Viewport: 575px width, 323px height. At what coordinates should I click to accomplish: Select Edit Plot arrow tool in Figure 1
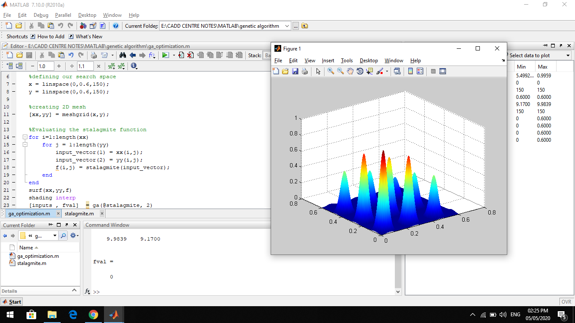coord(318,71)
